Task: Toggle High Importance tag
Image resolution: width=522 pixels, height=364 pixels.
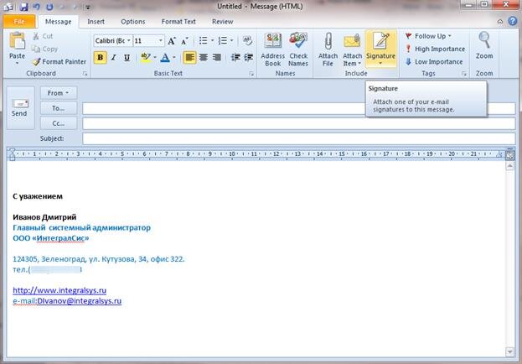Action: pos(435,49)
